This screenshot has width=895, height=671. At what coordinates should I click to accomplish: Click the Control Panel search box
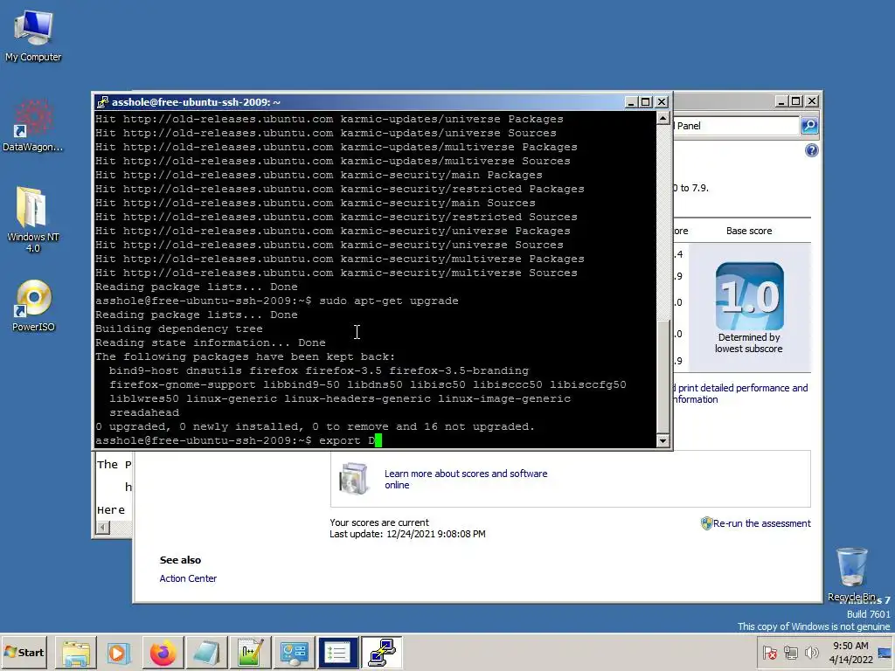click(x=736, y=126)
